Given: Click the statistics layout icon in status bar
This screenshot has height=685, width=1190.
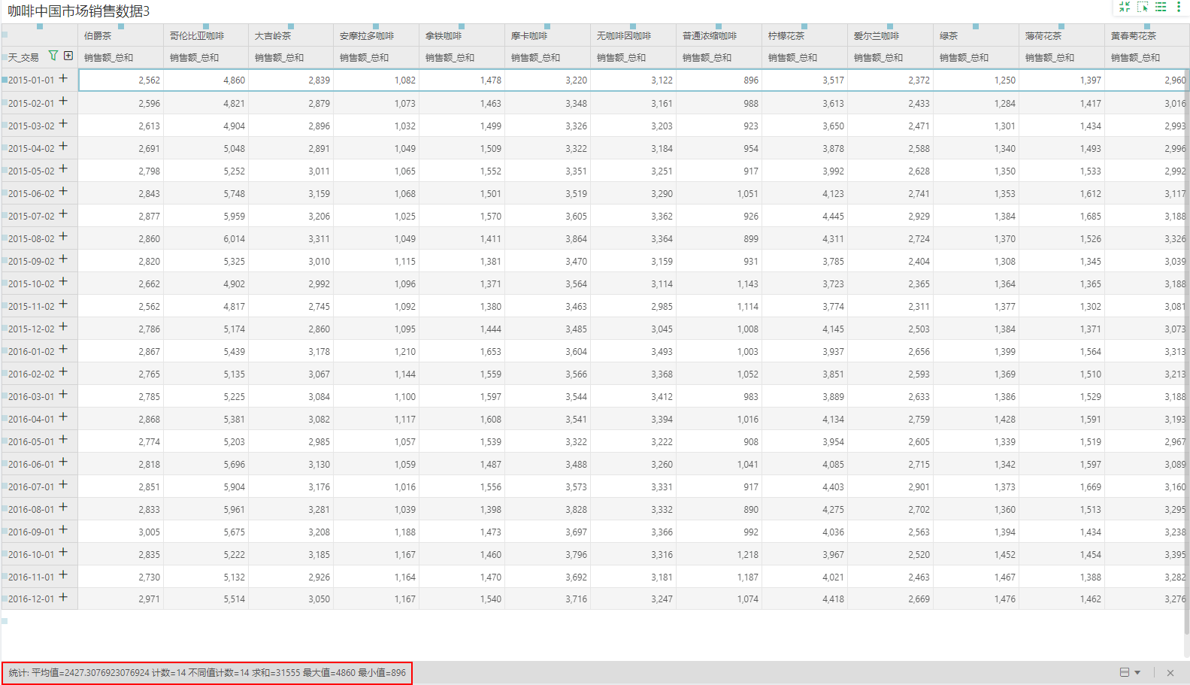Looking at the screenshot, I should click(x=1125, y=672).
